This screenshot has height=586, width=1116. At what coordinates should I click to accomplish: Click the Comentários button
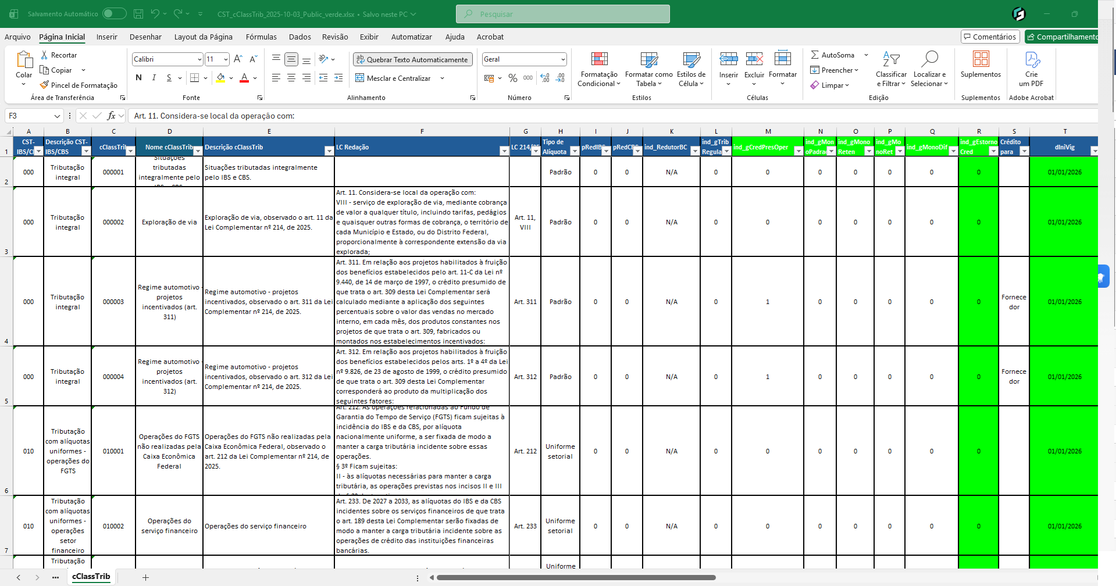990,37
